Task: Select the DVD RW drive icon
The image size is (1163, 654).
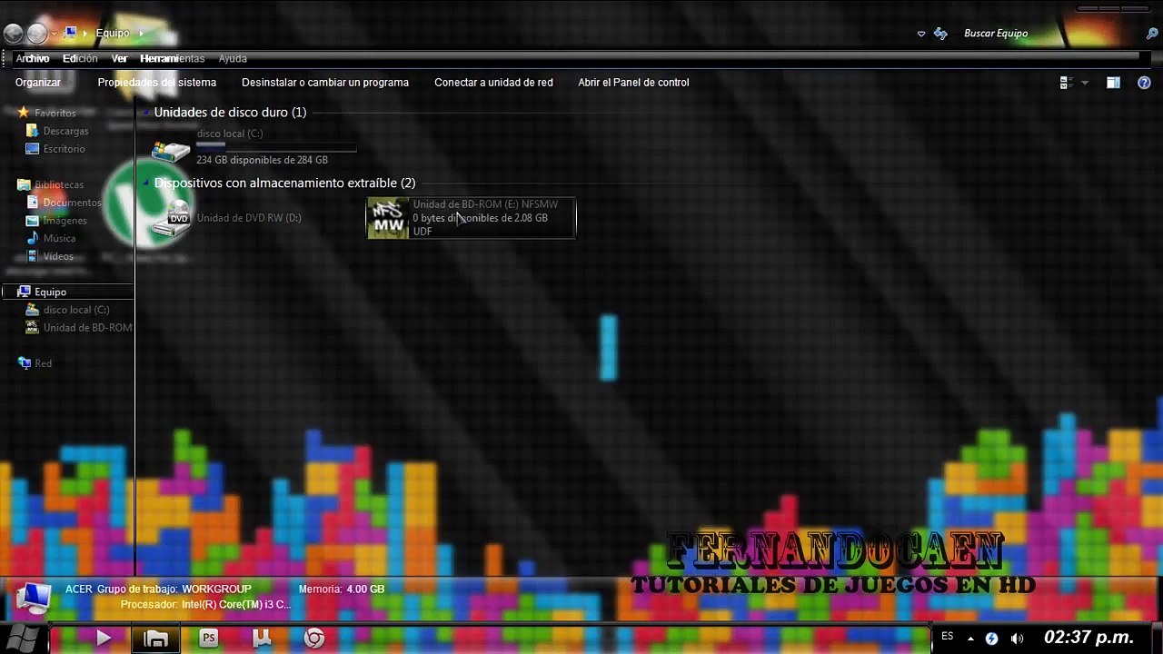Action: (171, 218)
